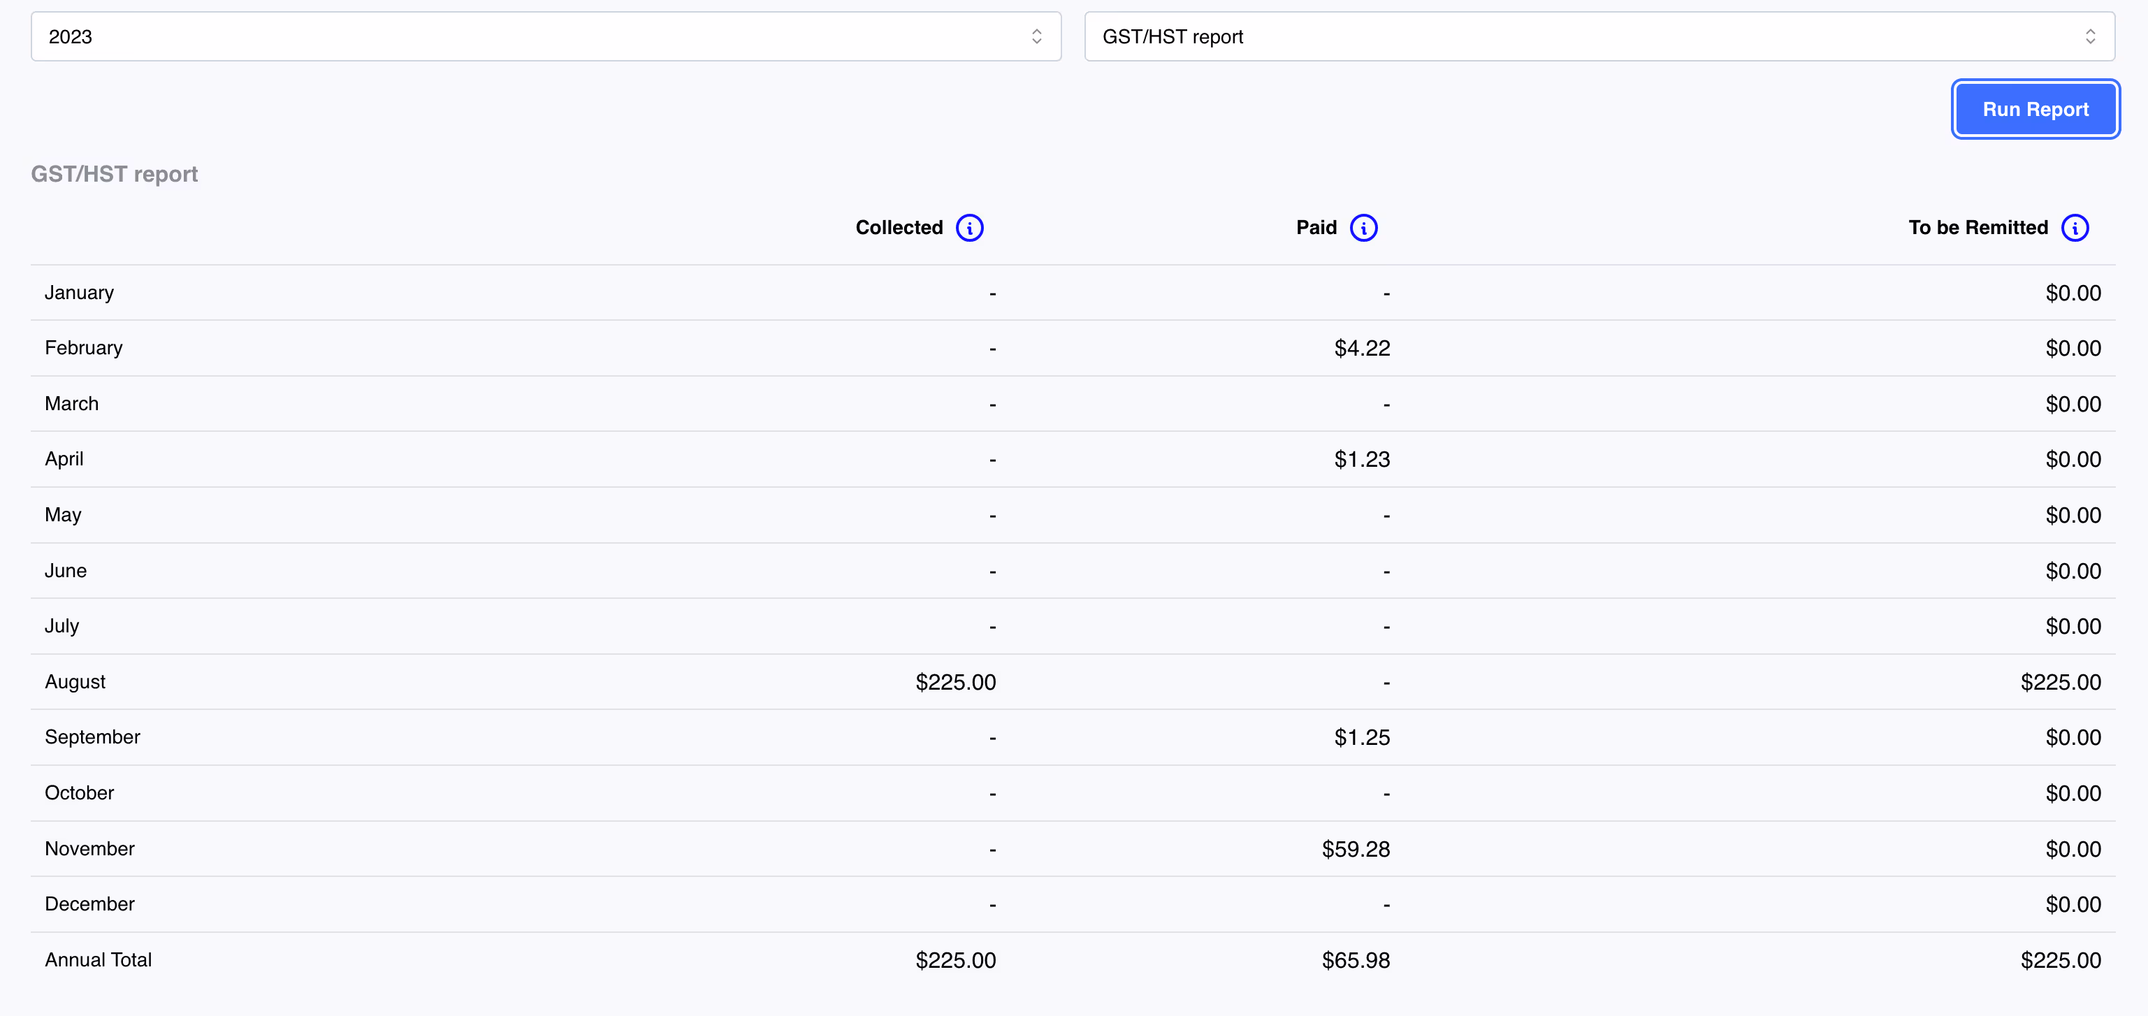
Task: Select August's $225.00 collected amount
Action: 956,682
